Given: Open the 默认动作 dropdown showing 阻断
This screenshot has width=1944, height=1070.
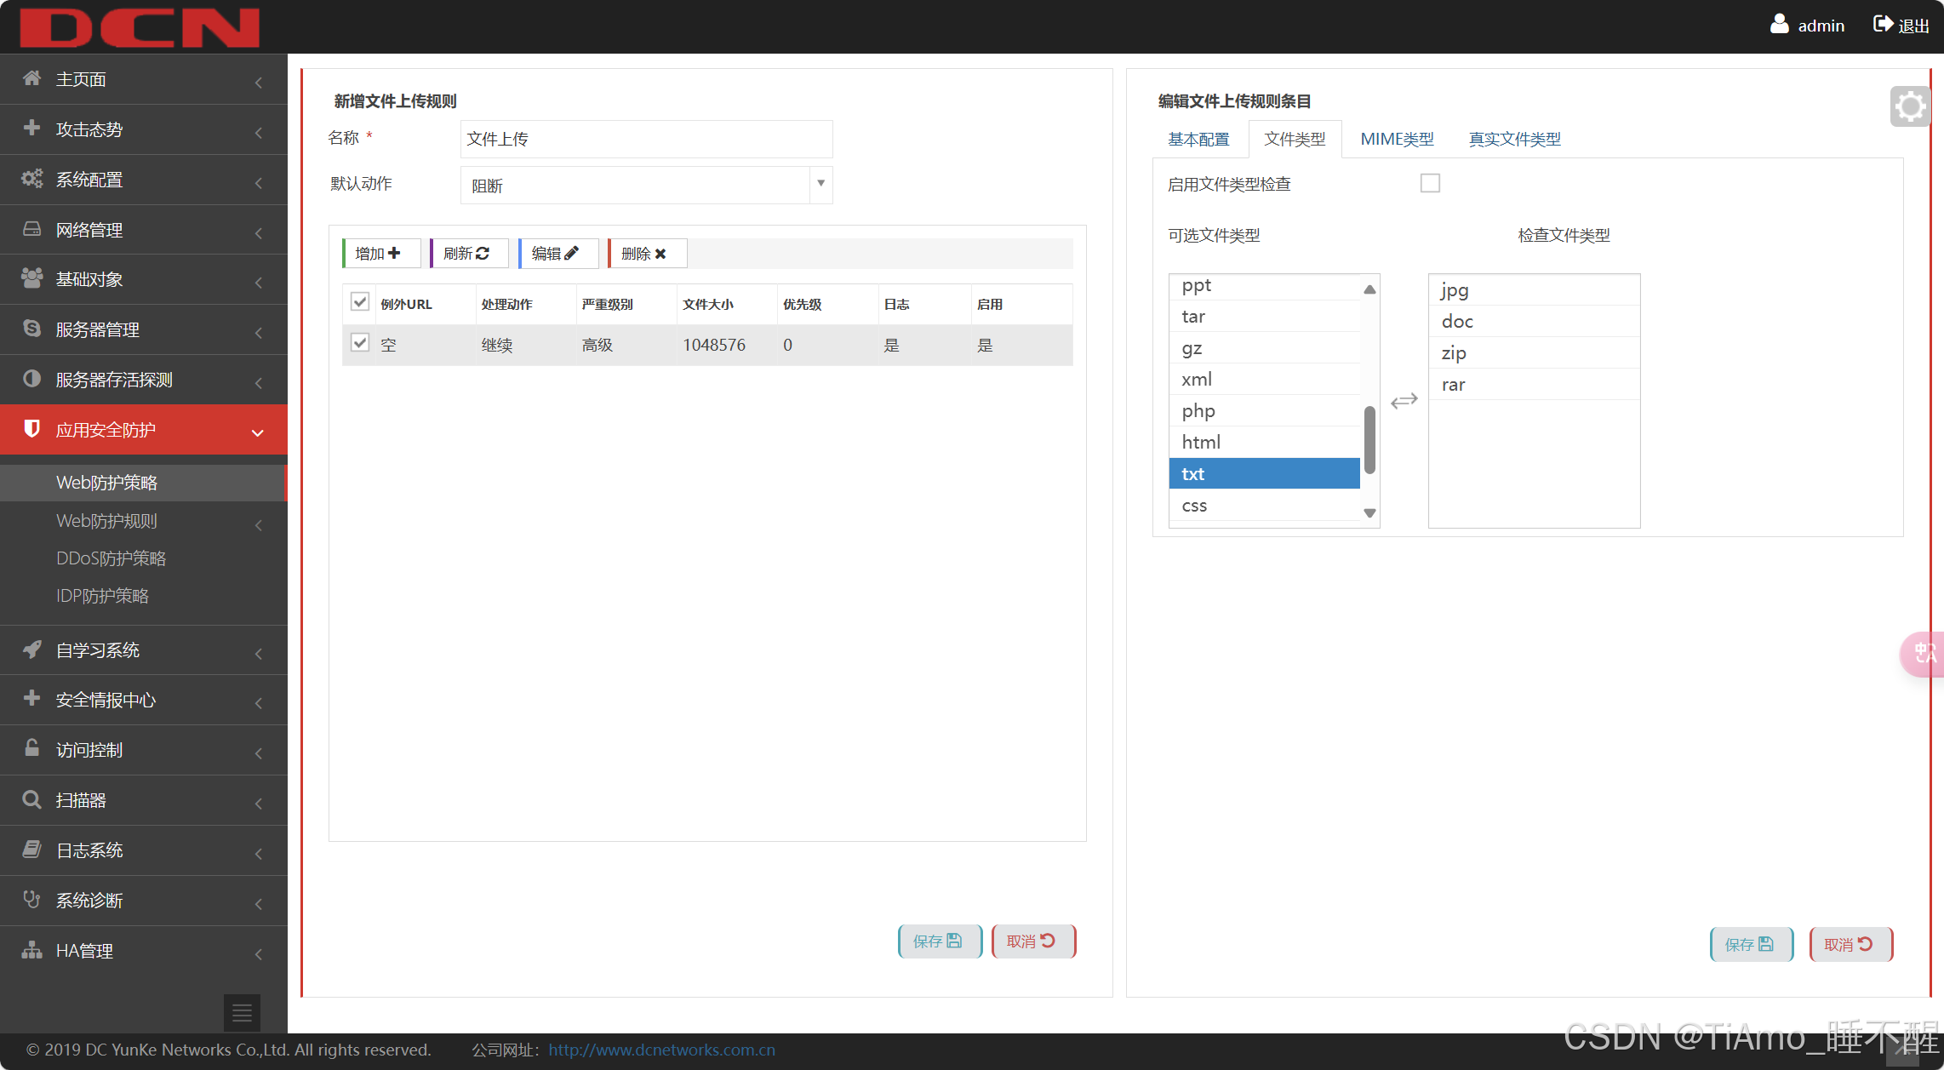Looking at the screenshot, I should click(x=646, y=185).
